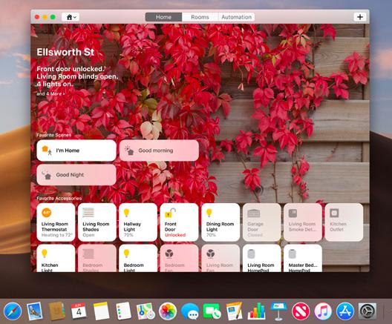Open Numbers from the Dock
Viewport: 392px width, 324px height.
pyautogui.click(x=256, y=311)
